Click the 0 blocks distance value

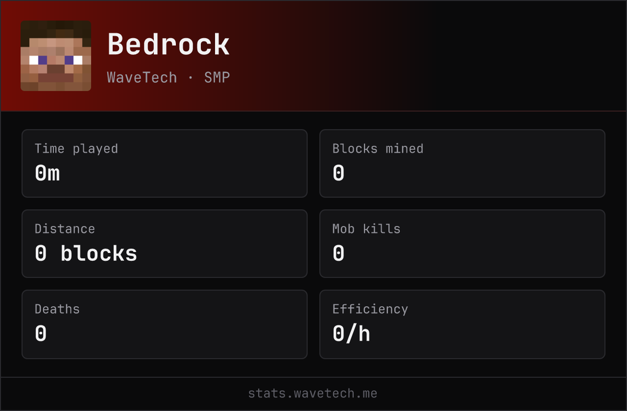(x=86, y=253)
